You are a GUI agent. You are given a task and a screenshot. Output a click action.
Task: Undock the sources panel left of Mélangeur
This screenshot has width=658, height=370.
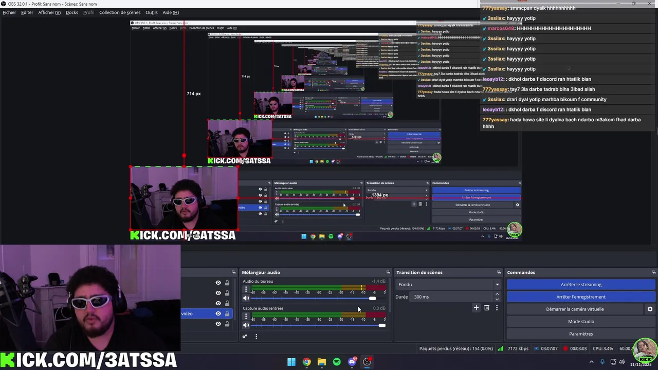point(233,272)
